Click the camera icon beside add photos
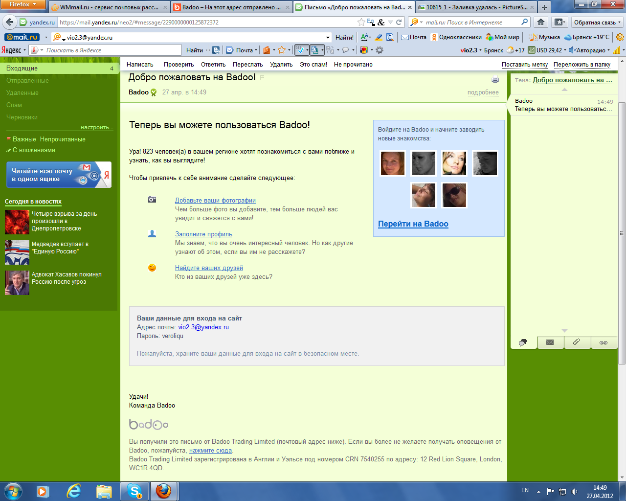626x501 pixels. coord(152,200)
